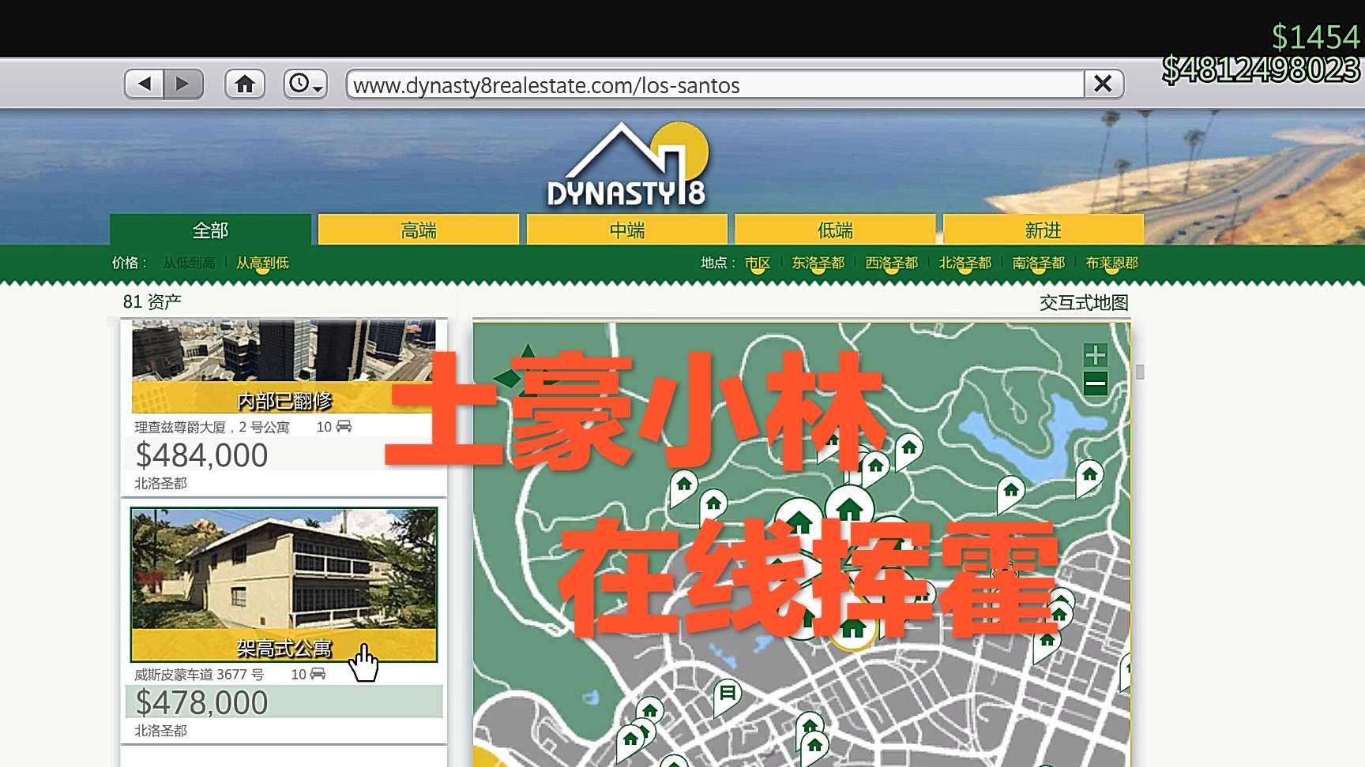Viewport: 1365px width, 767px height.
Task: Select the 架高式公寓 property thumbnail
Action: click(284, 584)
